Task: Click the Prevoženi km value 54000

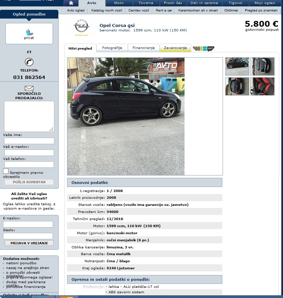Action: (x=112, y=212)
